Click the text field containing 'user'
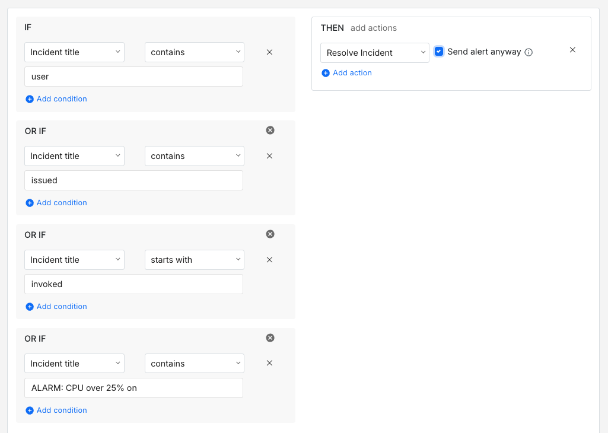 tap(133, 76)
